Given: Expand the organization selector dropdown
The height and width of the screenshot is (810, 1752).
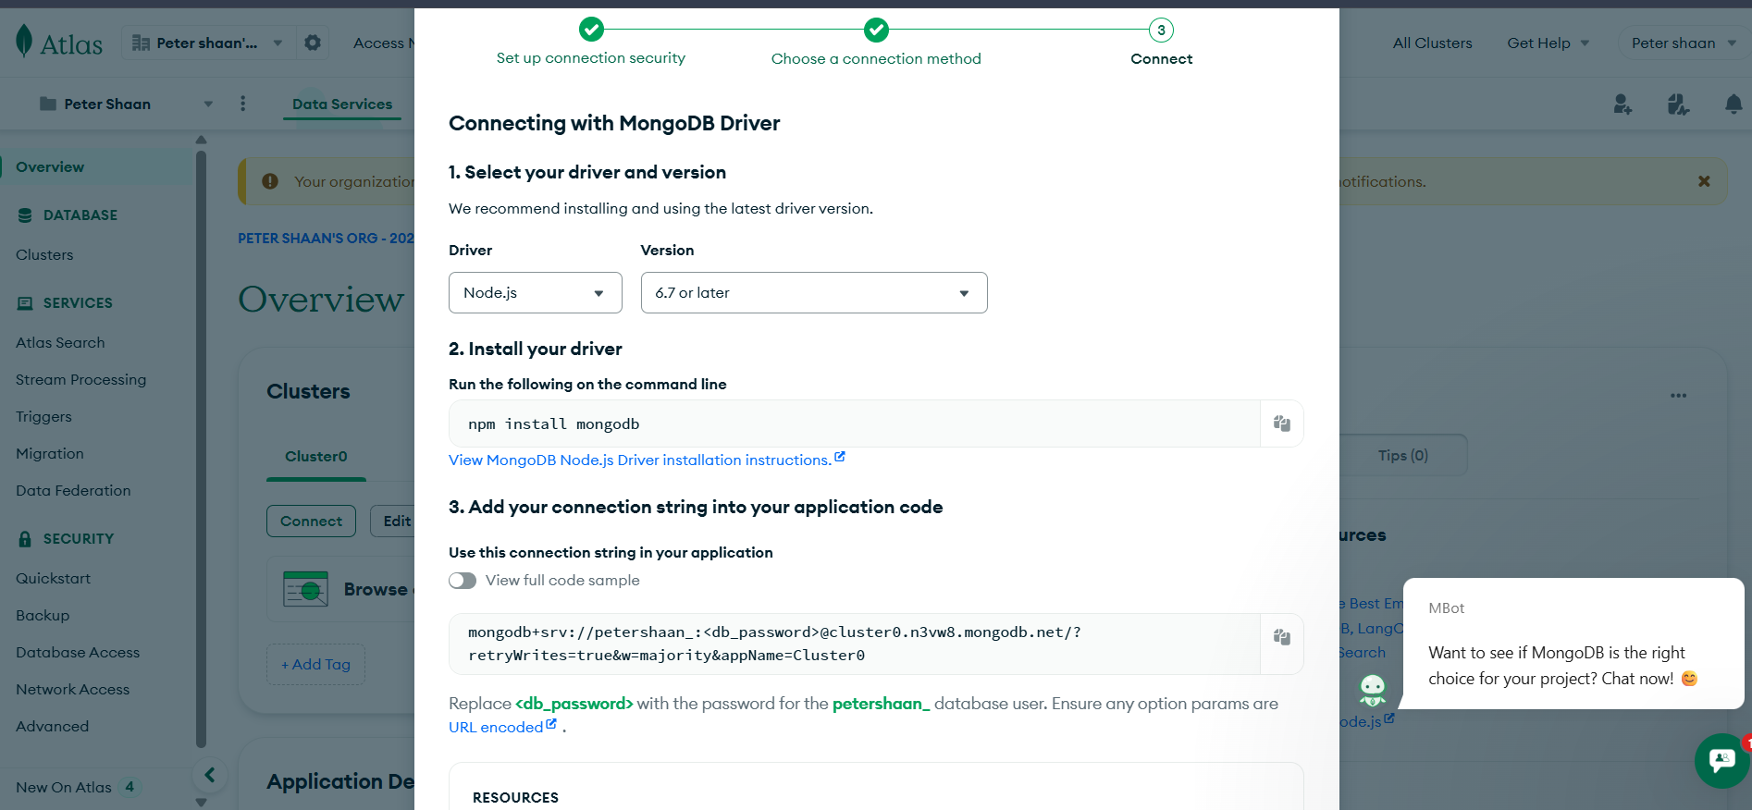Looking at the screenshot, I should [x=208, y=43].
